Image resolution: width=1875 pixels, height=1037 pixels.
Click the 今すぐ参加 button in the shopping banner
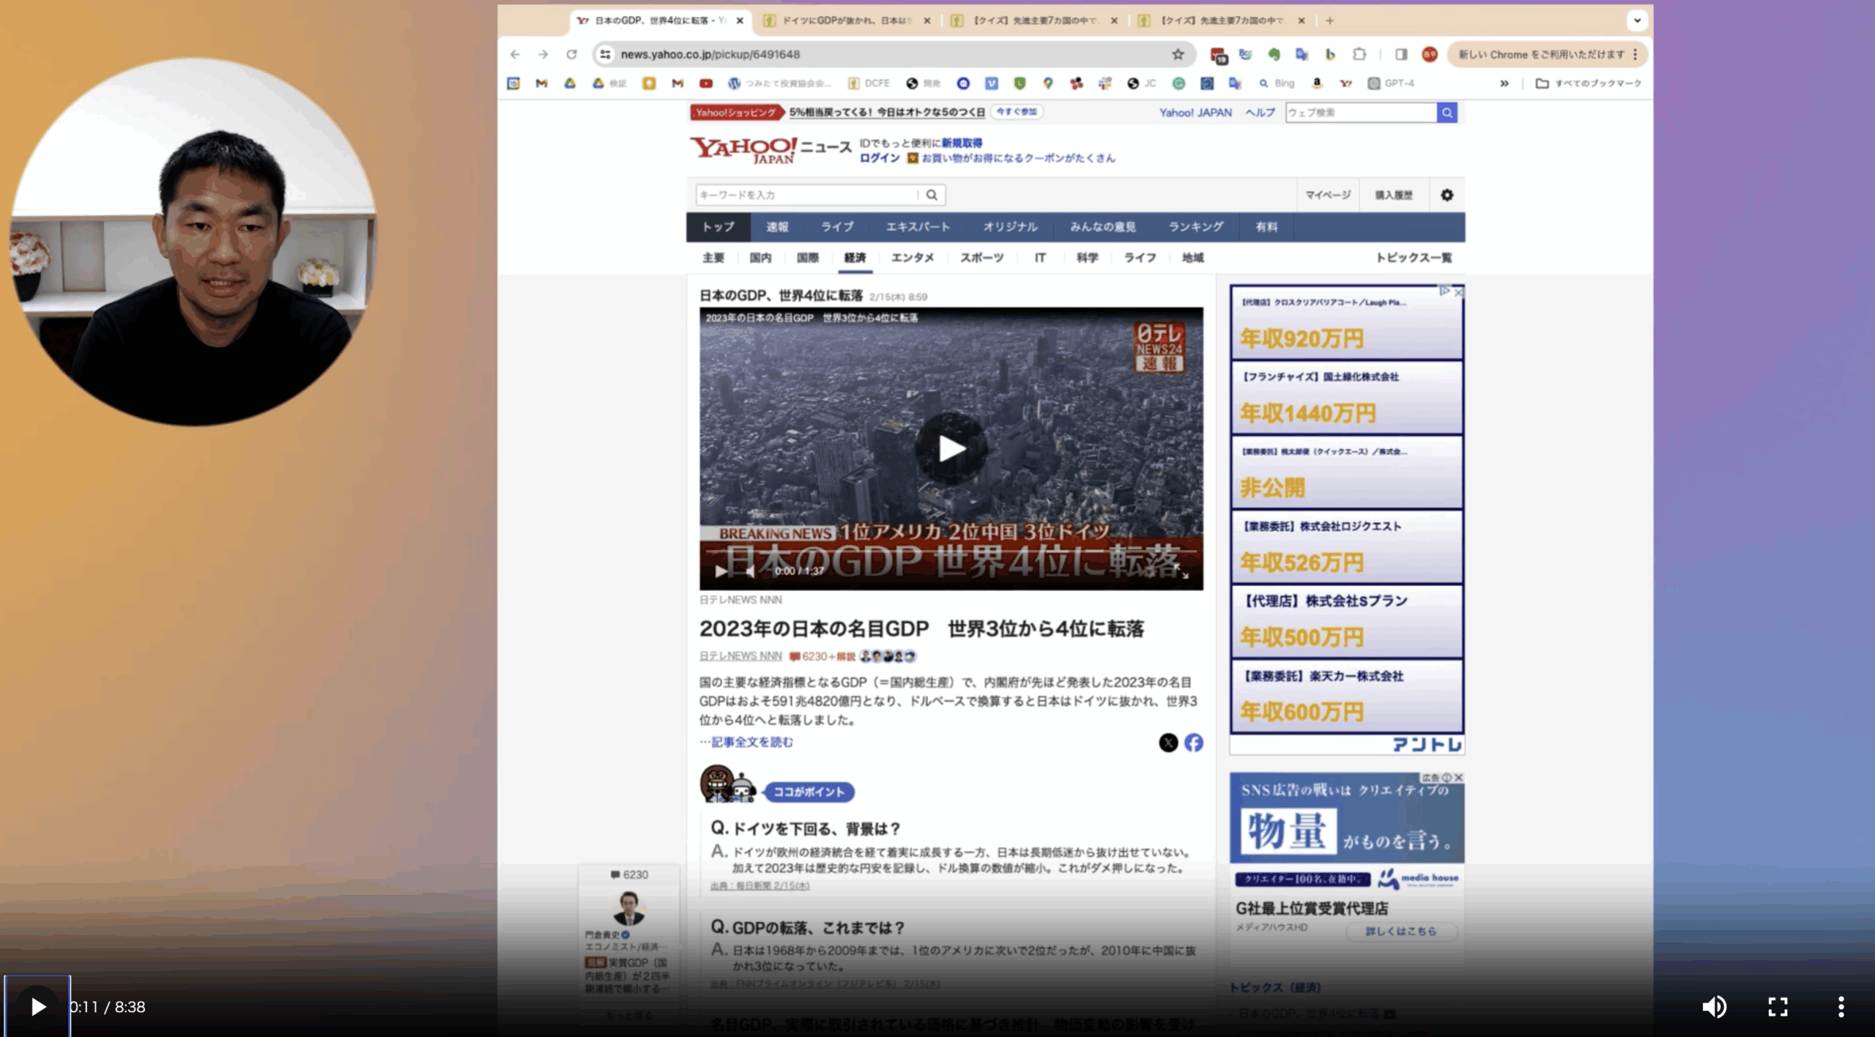[x=1017, y=112]
